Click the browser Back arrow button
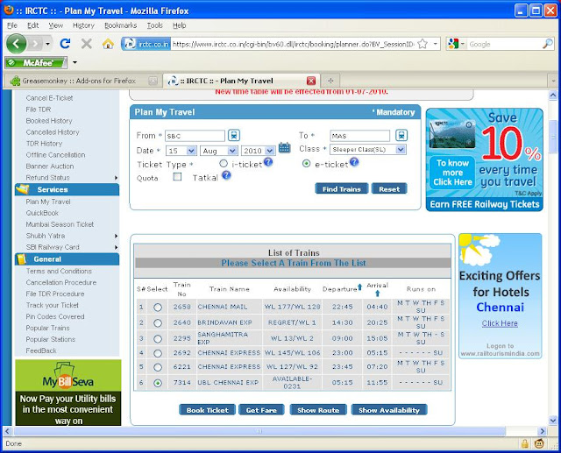Screen dimensions: 561x453 tap(16, 44)
